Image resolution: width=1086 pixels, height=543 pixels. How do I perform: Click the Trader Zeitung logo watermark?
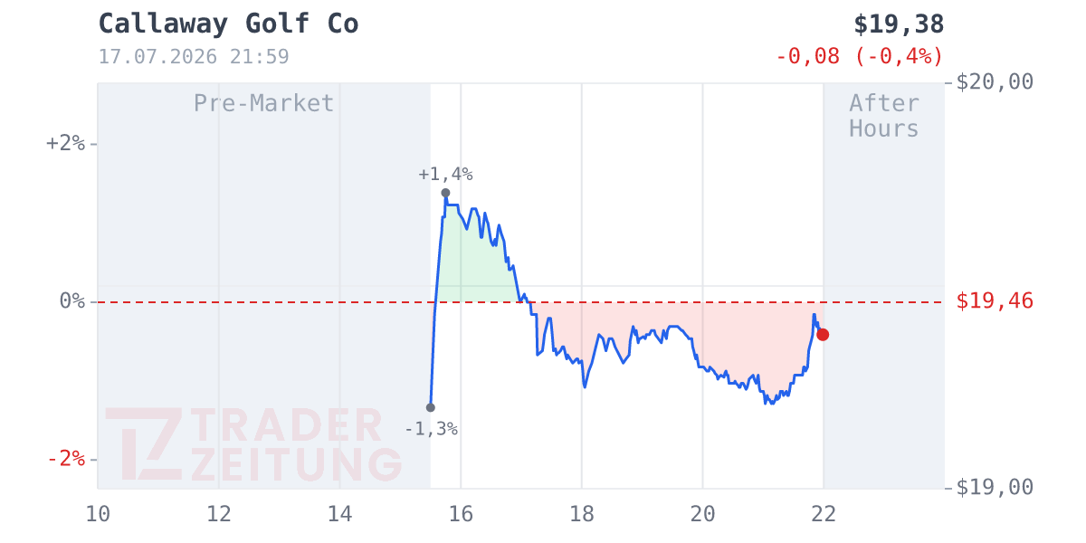point(253,444)
